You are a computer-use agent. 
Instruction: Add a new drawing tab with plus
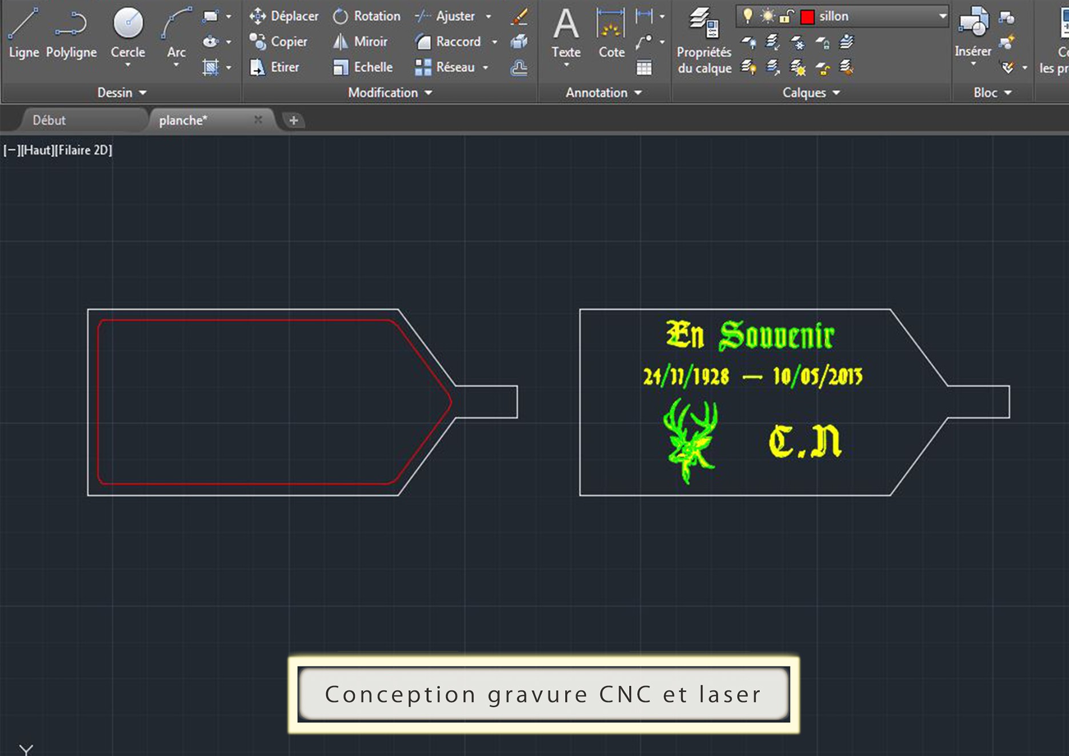tap(294, 121)
